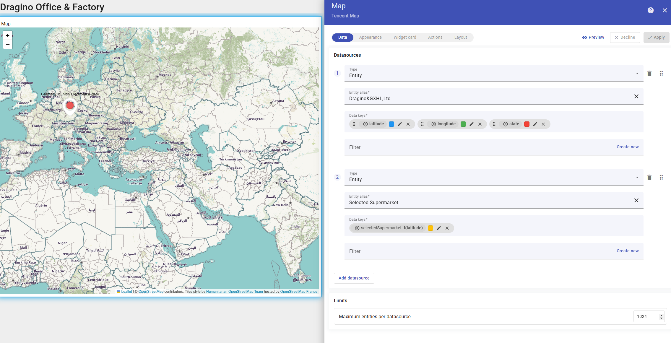671x343 pixels.
Task: Click the Add datasource button
Action: click(x=354, y=278)
